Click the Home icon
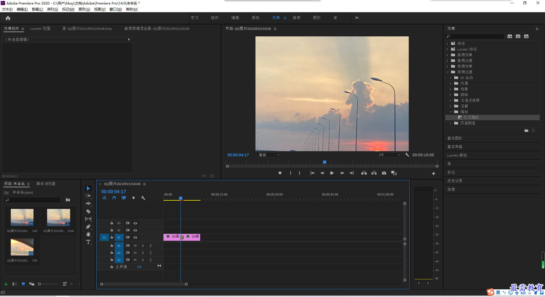545x297 pixels. [8, 18]
